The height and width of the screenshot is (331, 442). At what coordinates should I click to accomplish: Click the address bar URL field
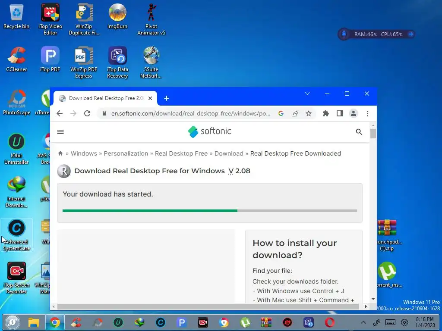point(190,113)
